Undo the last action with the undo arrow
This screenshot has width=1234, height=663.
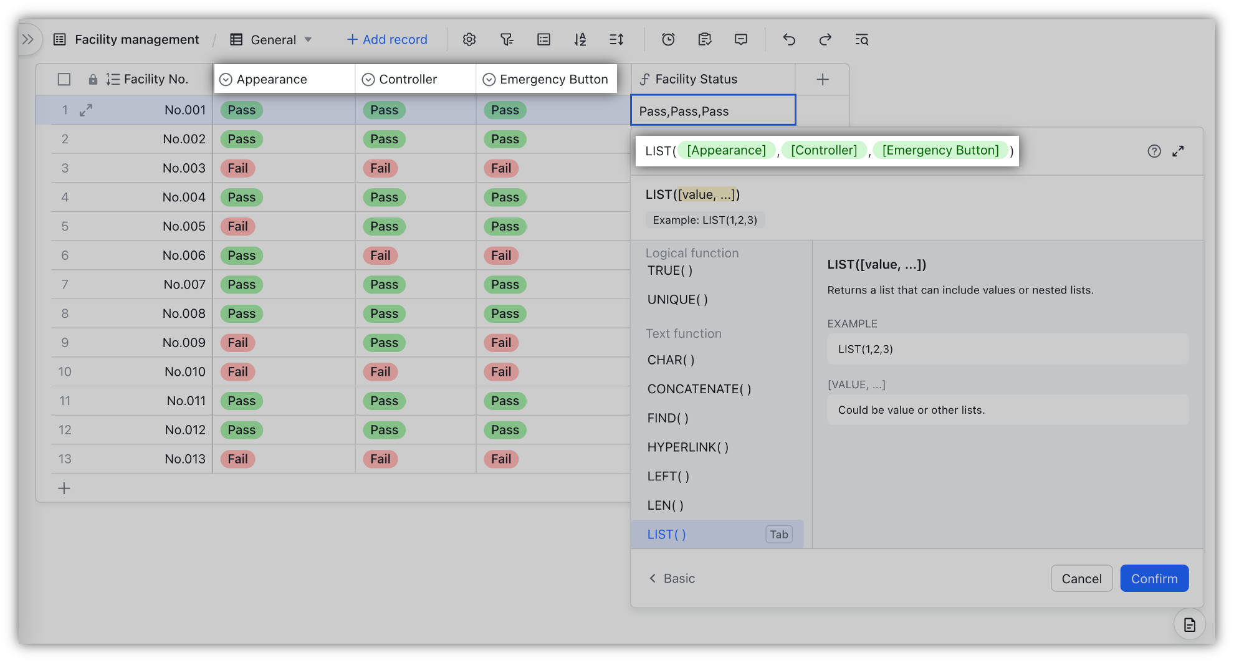tap(788, 39)
